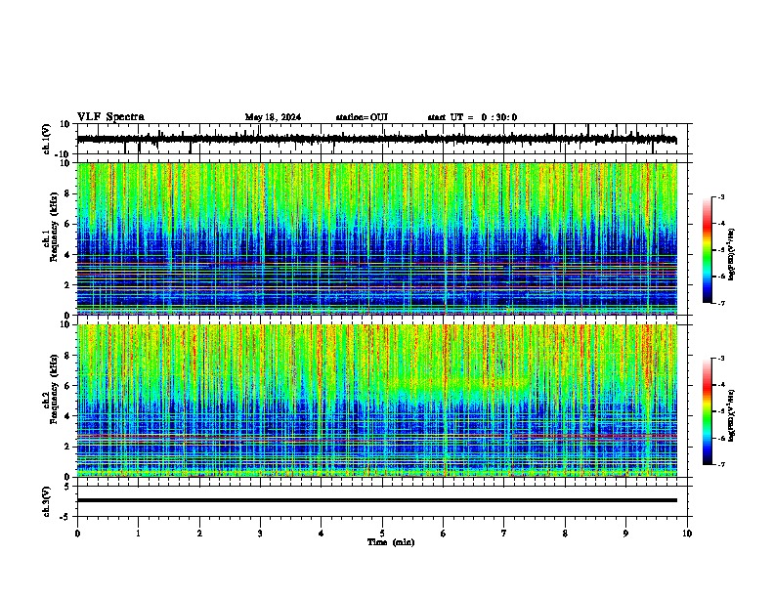The height and width of the screenshot is (598, 774).
Task: Click the ch.3(V) axis label
Action: (x=47, y=501)
